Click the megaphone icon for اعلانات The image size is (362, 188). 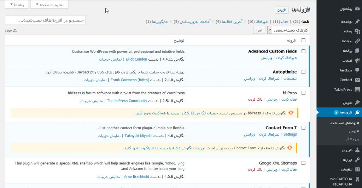pyautogui.click(x=357, y=60)
